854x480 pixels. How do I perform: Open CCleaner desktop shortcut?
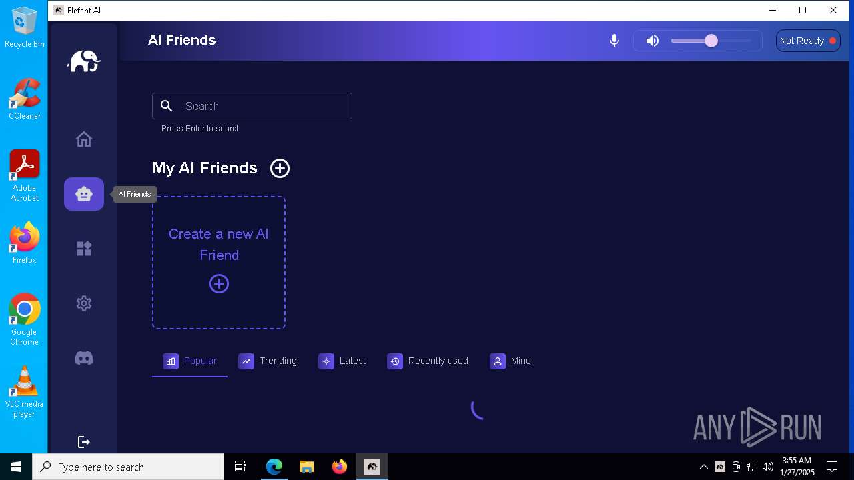click(25, 99)
